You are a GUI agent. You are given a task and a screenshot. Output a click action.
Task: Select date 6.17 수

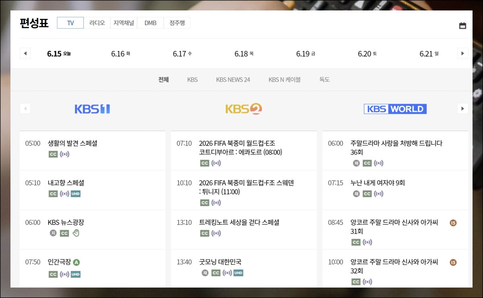(182, 53)
